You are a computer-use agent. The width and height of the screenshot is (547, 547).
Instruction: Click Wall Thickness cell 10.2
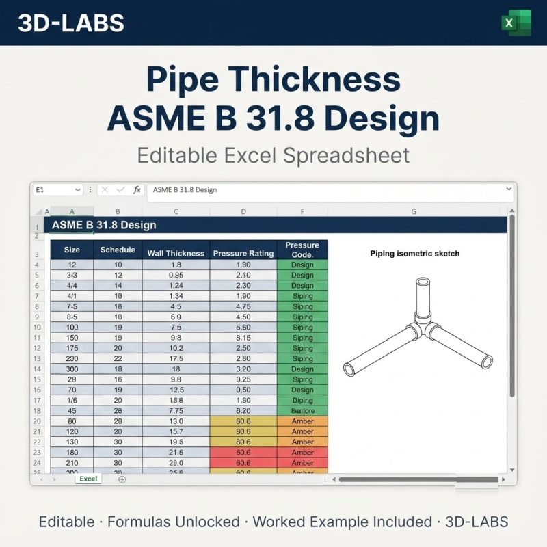(176, 348)
